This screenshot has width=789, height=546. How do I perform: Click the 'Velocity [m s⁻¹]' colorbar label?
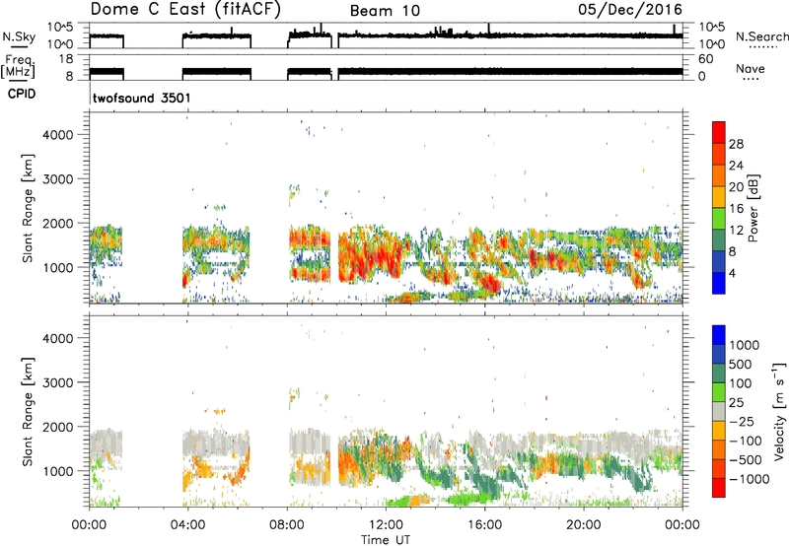coord(779,411)
